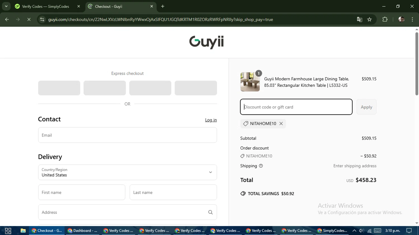Click the address search magnifier icon
419x235 pixels.
(x=210, y=212)
